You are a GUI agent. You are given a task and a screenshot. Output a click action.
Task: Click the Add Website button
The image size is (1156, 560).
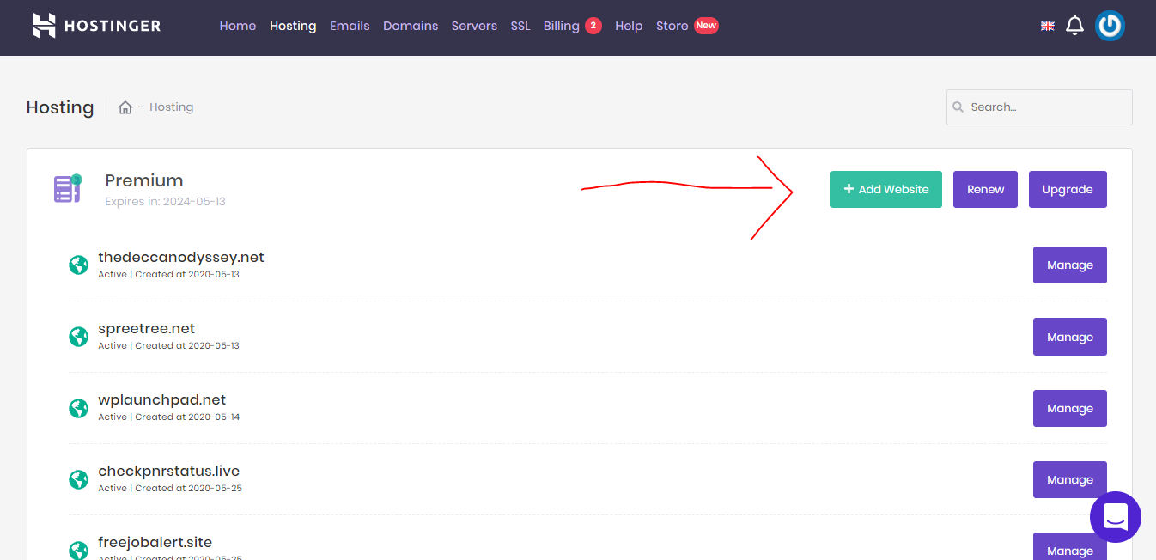pyautogui.click(x=886, y=189)
